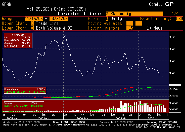The width and height of the screenshot is (185, 132).
Task: Click the 2006 Jan timeline label
Action: [82, 118]
